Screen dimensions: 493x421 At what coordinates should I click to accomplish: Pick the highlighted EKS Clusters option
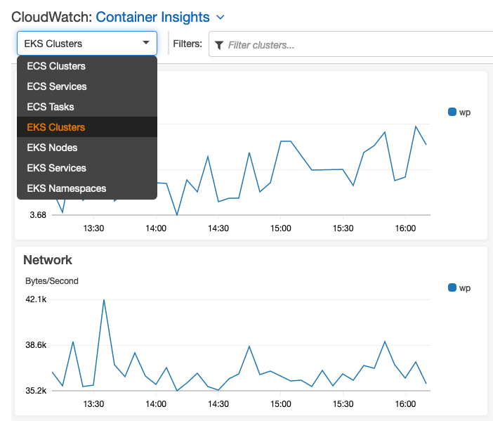click(56, 127)
